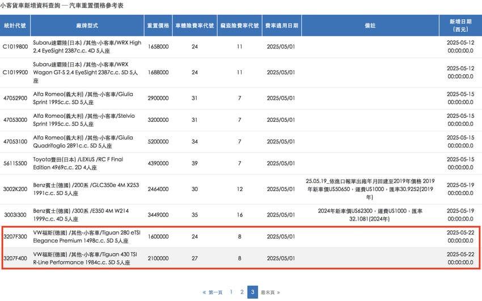
Task: Click body rate code 35 in E350 row
Action: point(195,215)
